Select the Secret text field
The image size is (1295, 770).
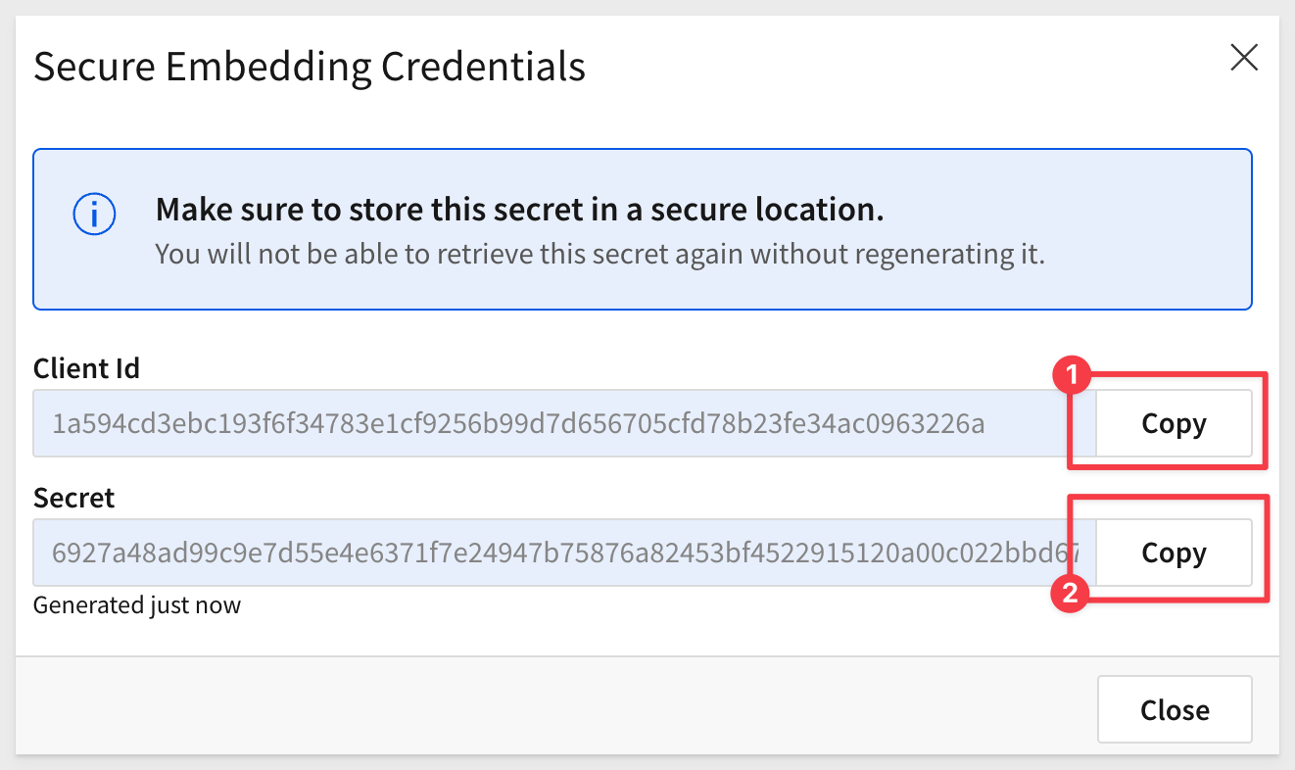coord(564,553)
